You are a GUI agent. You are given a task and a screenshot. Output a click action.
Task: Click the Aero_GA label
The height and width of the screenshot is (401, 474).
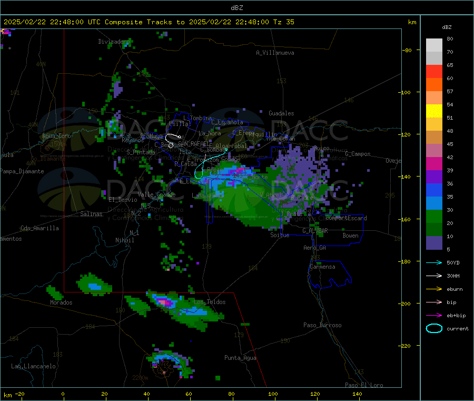pyautogui.click(x=314, y=248)
